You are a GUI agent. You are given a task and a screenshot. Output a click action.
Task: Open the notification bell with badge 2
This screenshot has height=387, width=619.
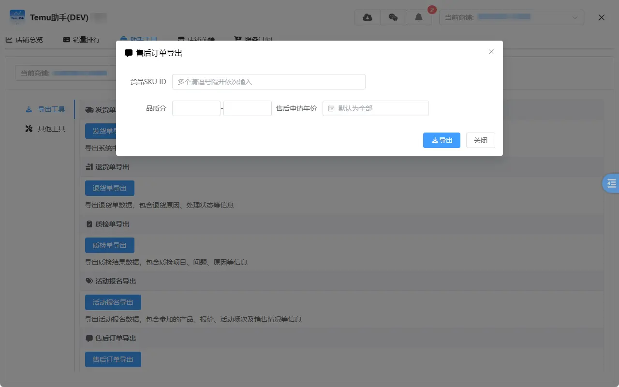(419, 17)
